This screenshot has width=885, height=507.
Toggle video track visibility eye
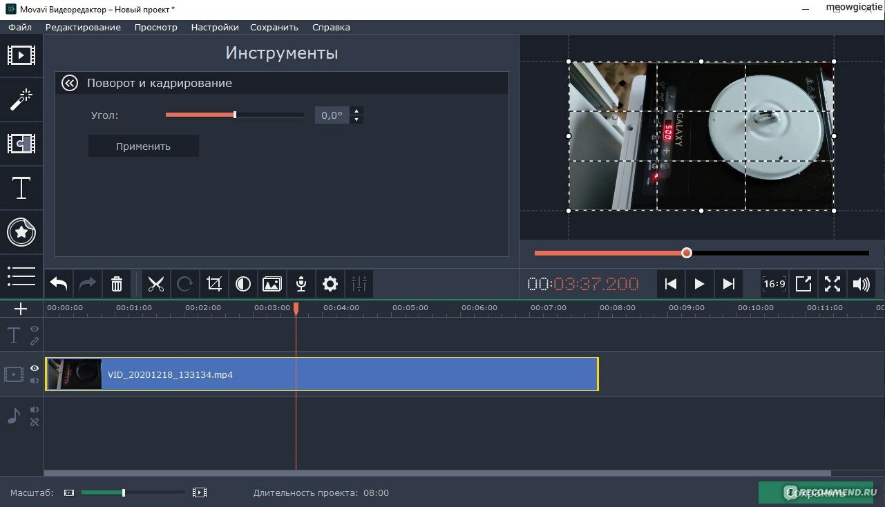point(35,368)
